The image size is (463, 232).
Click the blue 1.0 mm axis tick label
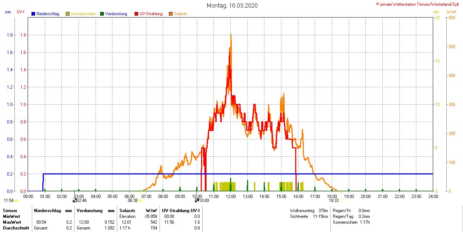10,105
